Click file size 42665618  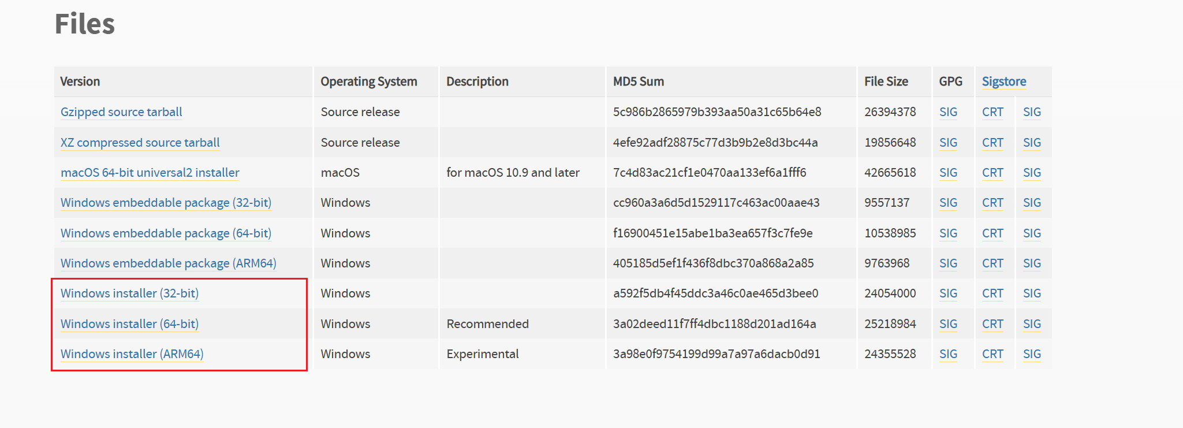click(890, 173)
